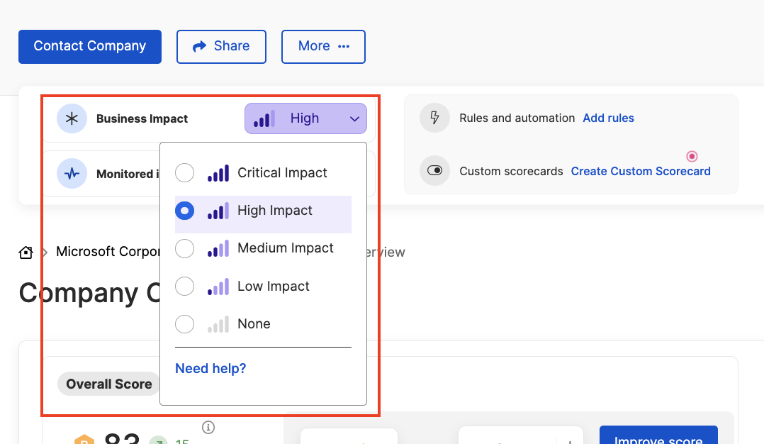Click the three dots ellipsis icon
Viewport: 764px width, 444px height.
coord(344,46)
